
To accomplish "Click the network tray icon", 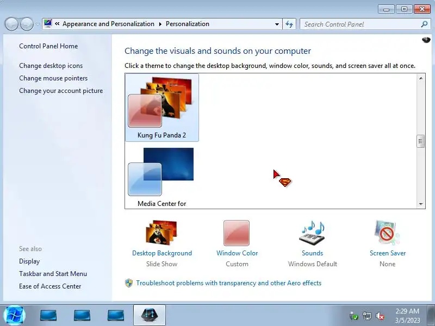I will 366,316.
